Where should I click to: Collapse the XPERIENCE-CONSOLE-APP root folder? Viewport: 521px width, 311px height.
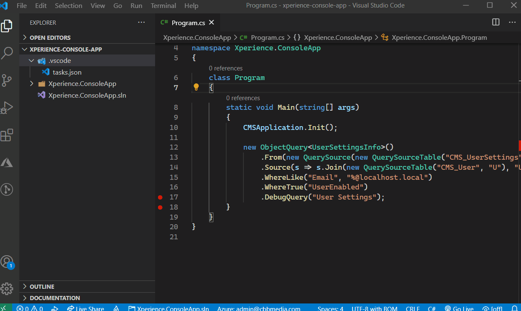(87, 49)
